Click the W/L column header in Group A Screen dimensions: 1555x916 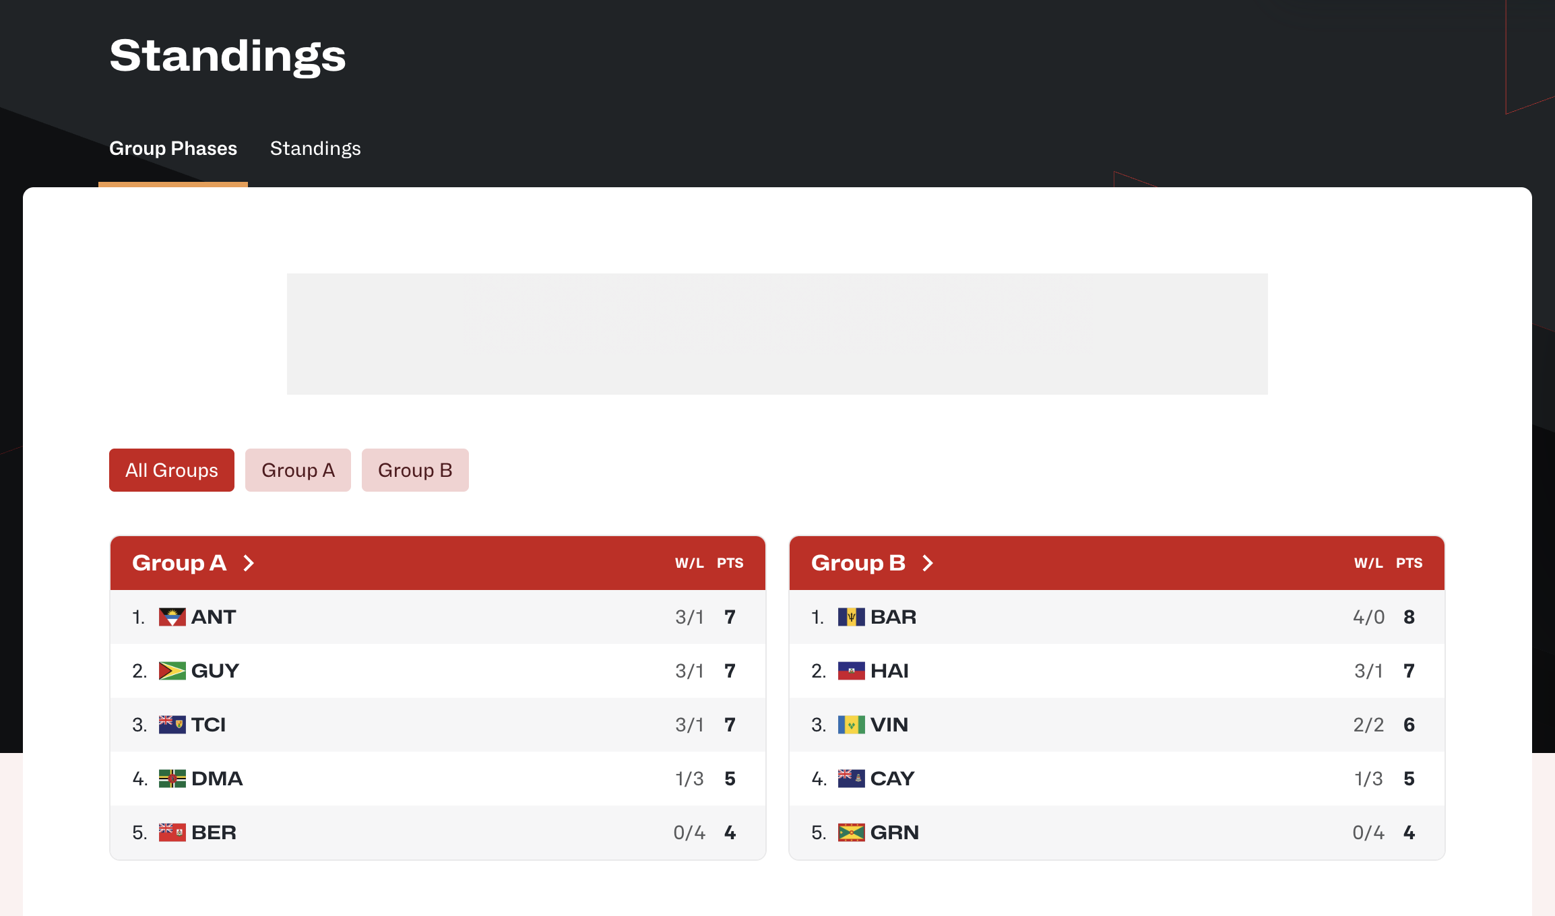[689, 563]
